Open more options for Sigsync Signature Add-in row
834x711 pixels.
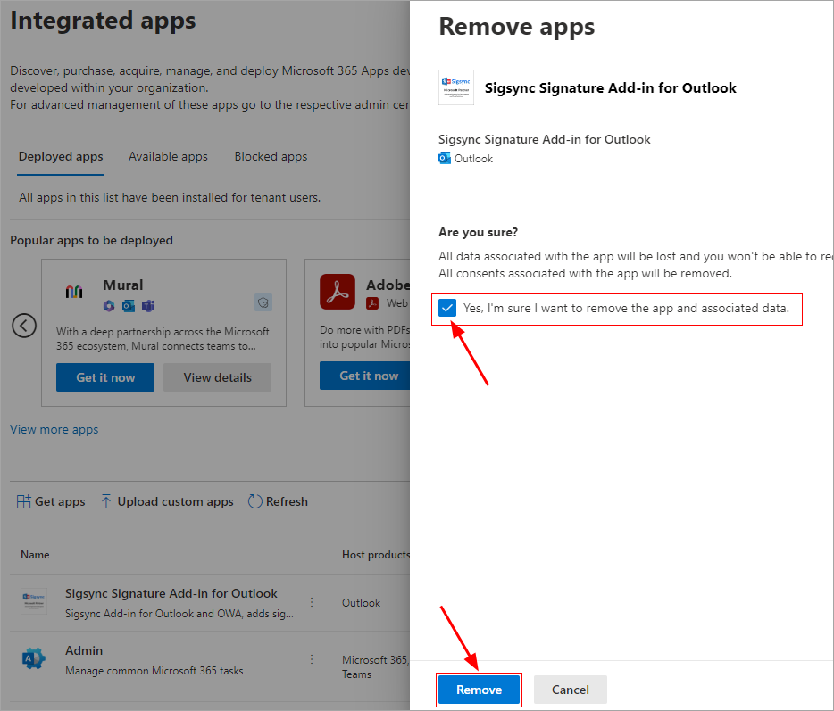[x=312, y=602]
